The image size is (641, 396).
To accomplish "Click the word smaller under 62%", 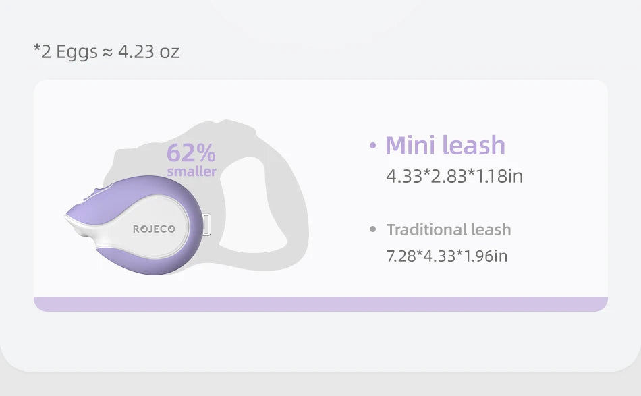I will click(x=192, y=171).
